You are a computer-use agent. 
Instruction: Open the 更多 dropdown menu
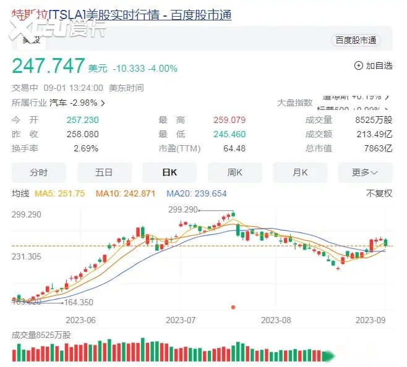pos(365,172)
